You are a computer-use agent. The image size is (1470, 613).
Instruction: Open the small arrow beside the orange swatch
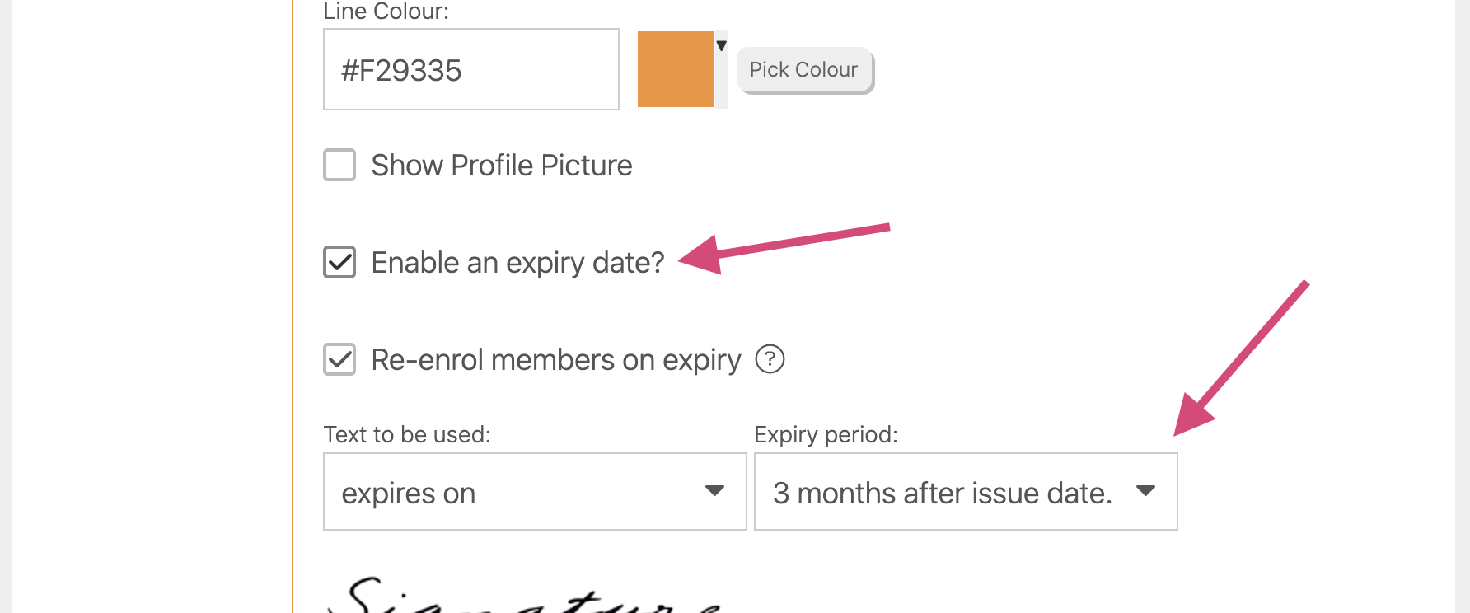pyautogui.click(x=721, y=46)
